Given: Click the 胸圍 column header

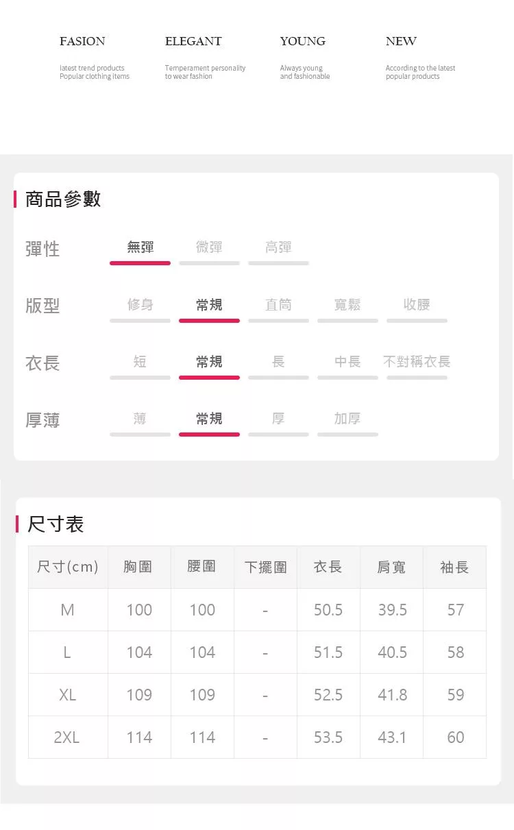Looking at the screenshot, I should [x=138, y=567].
